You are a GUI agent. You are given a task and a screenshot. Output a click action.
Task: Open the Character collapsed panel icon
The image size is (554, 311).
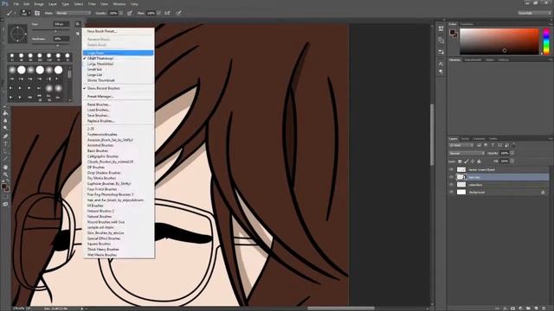point(441,64)
